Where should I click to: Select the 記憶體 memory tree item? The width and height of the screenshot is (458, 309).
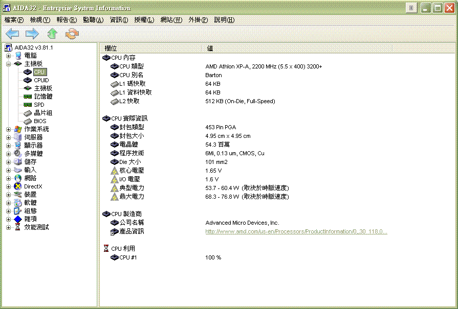pyautogui.click(x=43, y=97)
